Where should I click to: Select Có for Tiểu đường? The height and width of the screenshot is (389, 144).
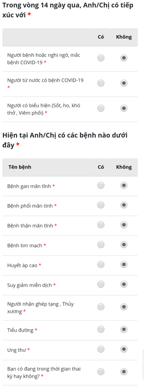point(101,329)
